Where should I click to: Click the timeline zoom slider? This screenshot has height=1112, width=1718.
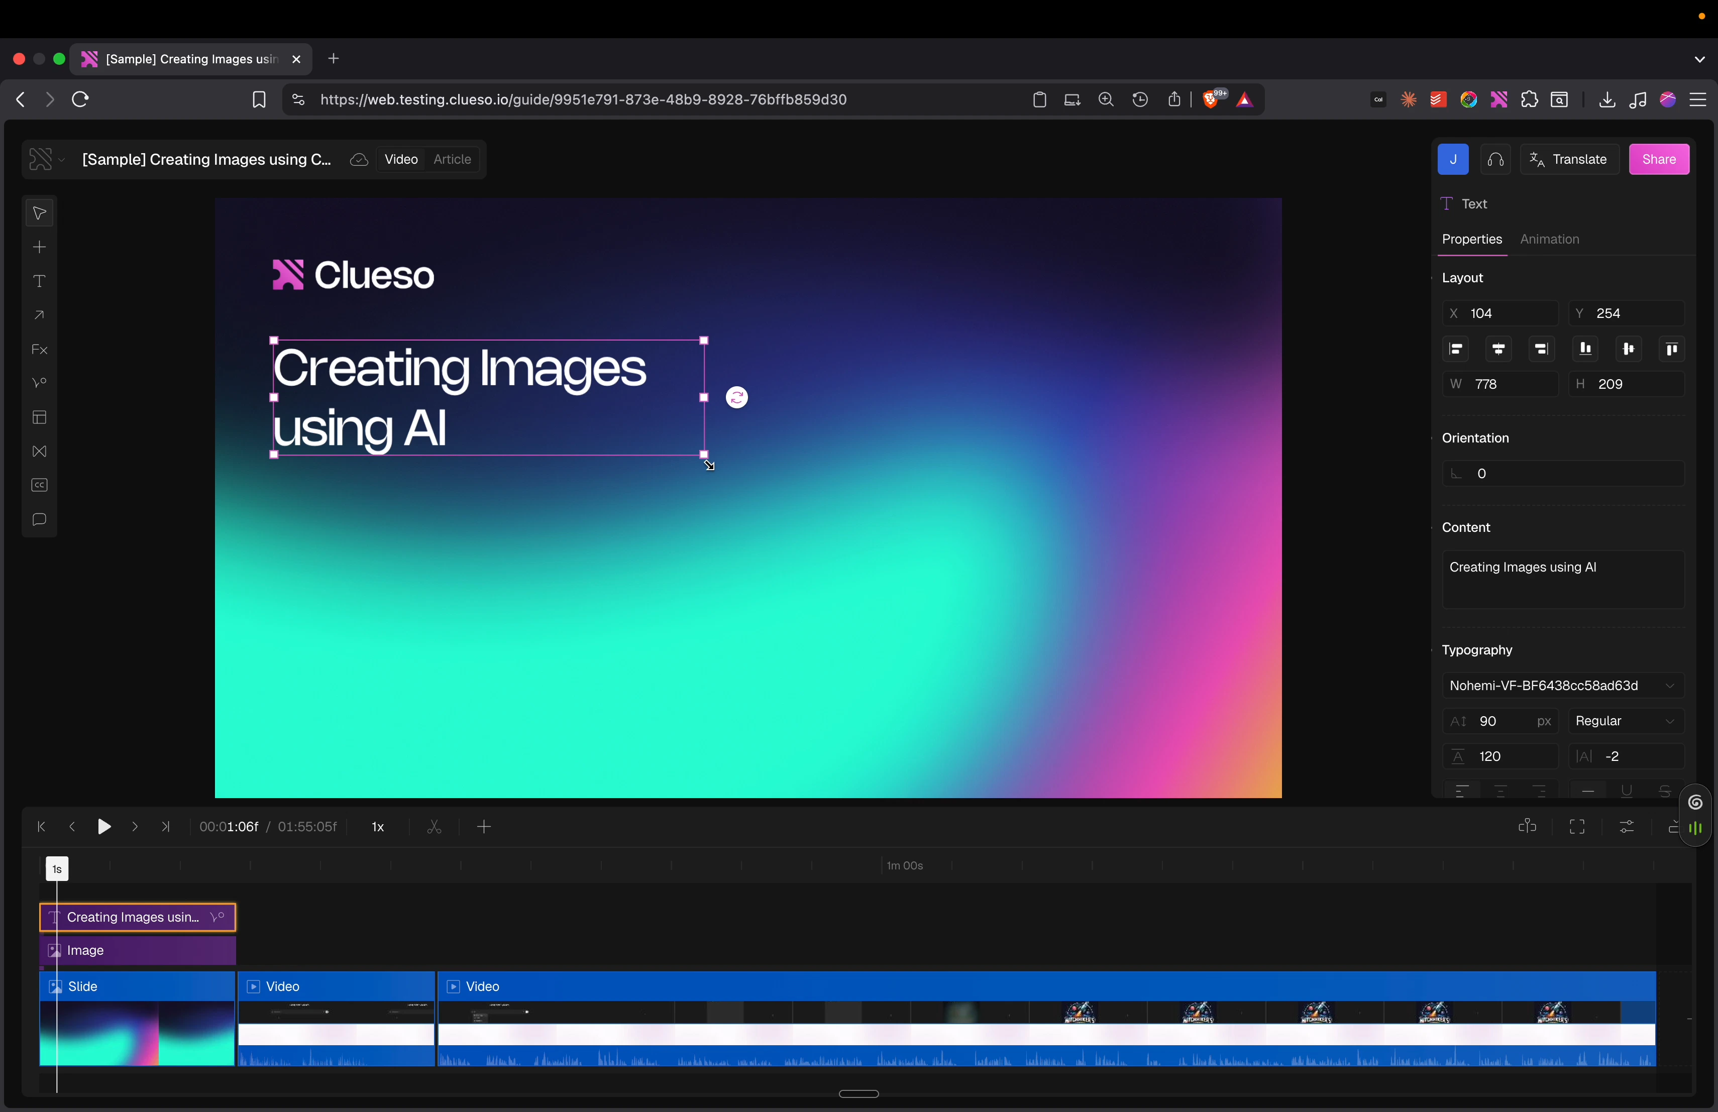[x=858, y=1095]
